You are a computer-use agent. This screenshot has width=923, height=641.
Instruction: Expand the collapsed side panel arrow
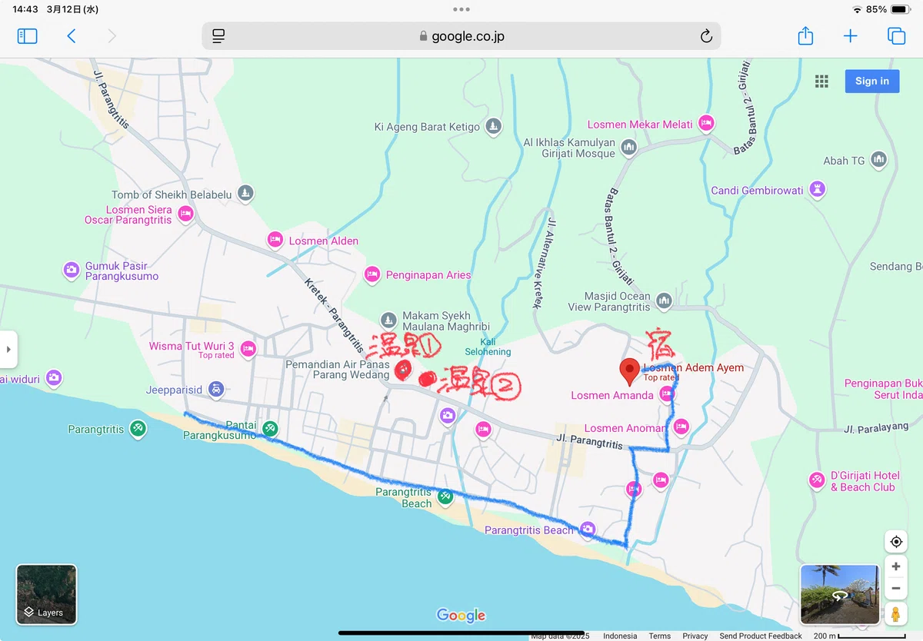pyautogui.click(x=8, y=349)
